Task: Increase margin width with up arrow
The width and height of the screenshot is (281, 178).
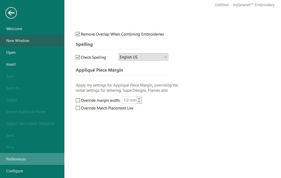Action: click(x=139, y=99)
